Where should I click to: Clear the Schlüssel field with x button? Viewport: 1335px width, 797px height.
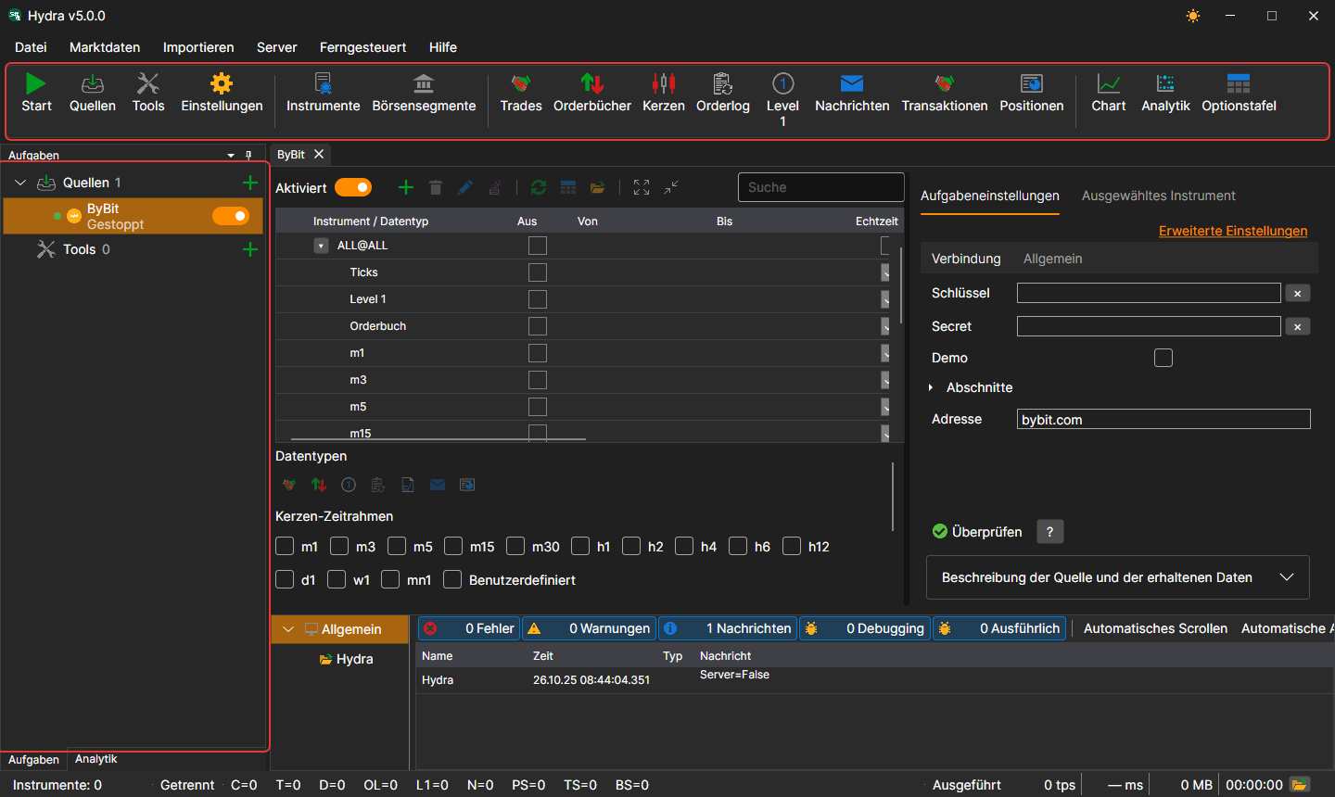pyautogui.click(x=1298, y=293)
